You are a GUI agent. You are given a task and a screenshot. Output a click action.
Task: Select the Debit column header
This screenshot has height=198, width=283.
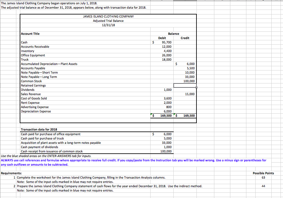(162, 38)
